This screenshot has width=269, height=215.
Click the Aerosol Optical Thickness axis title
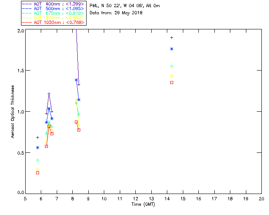point(13,112)
